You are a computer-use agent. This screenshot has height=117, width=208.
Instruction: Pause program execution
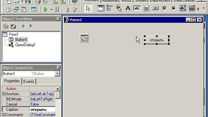[57, 9]
